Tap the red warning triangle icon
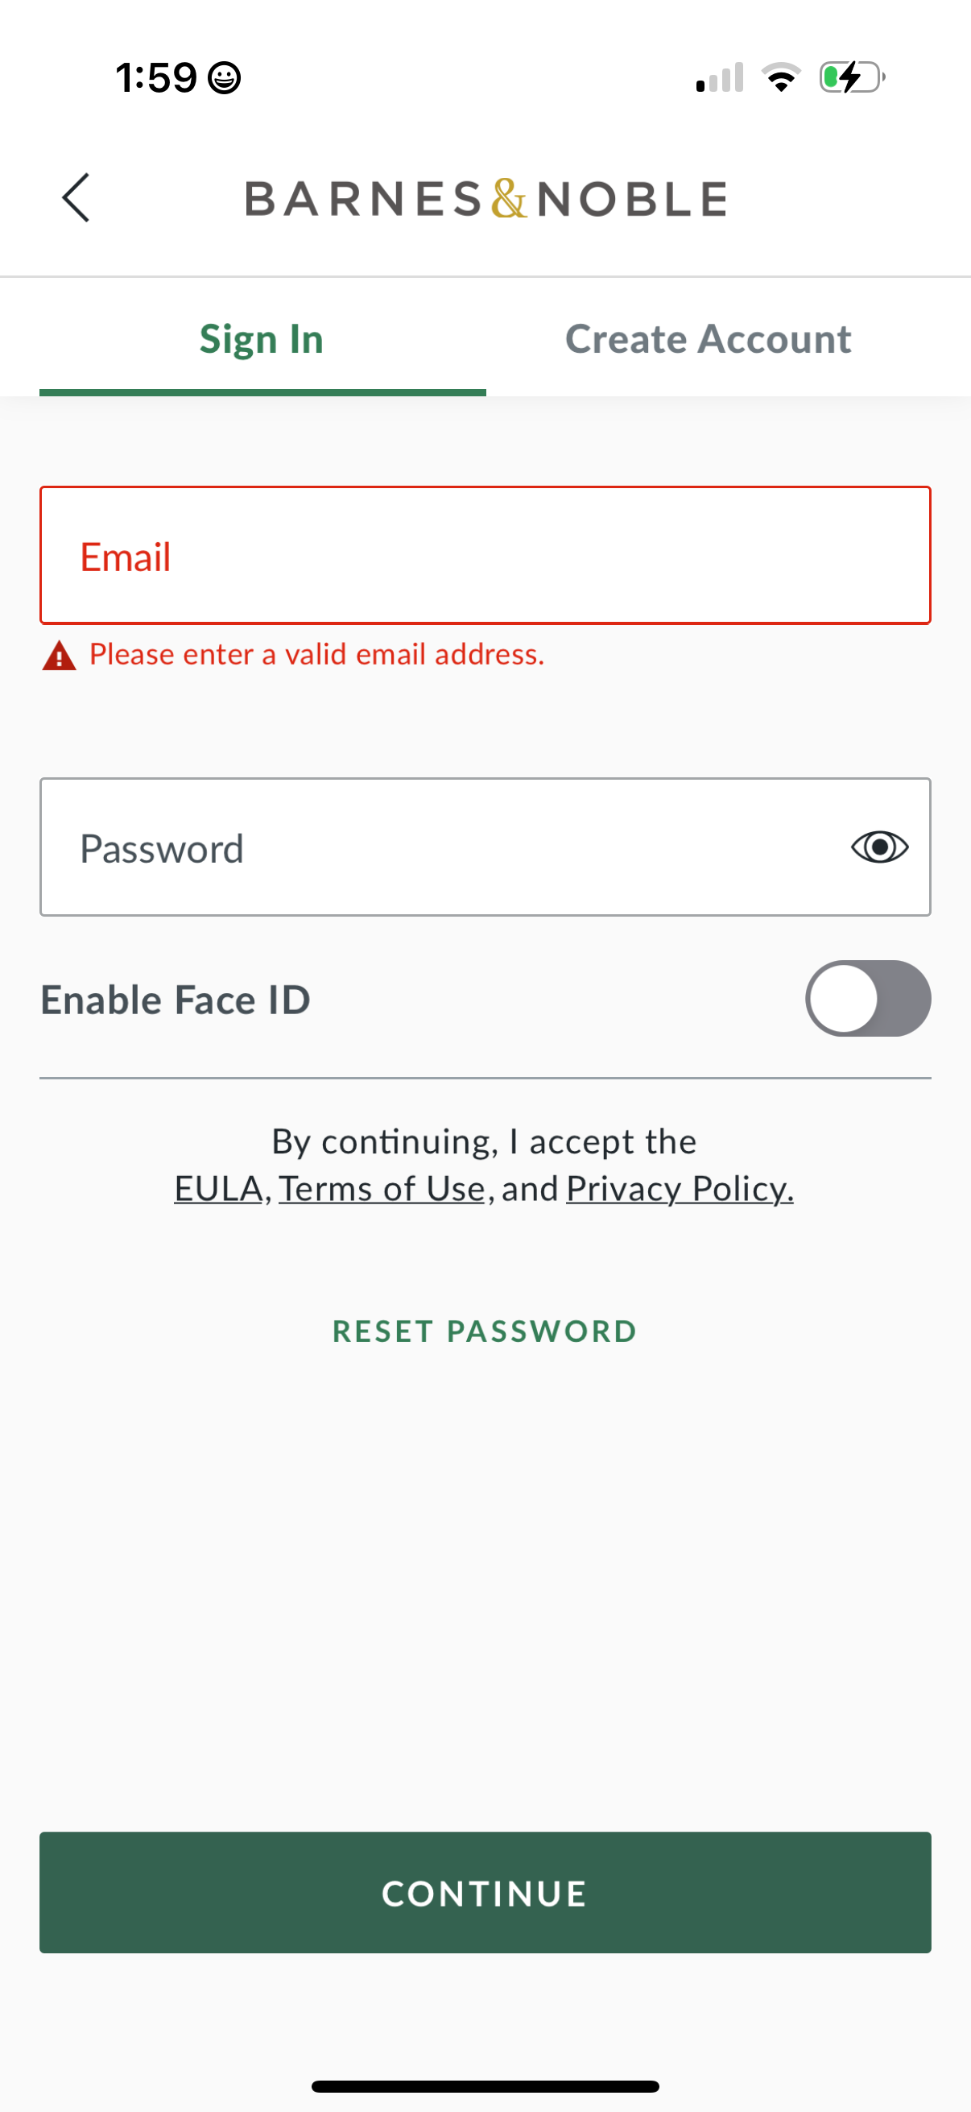 59,656
